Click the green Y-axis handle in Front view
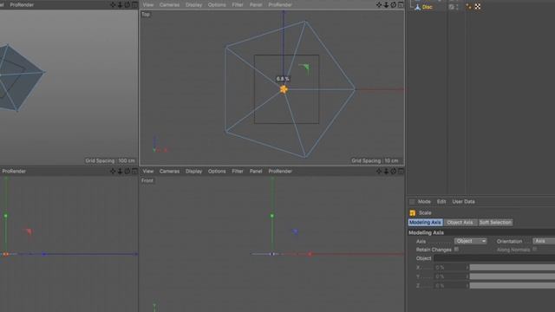Screen dimensions: 555x312 pyautogui.click(x=271, y=216)
